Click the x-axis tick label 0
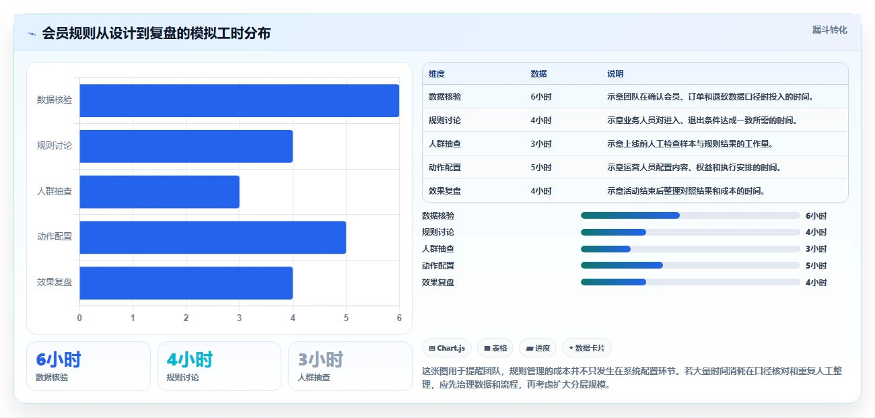This screenshot has height=418, width=875. (x=79, y=318)
